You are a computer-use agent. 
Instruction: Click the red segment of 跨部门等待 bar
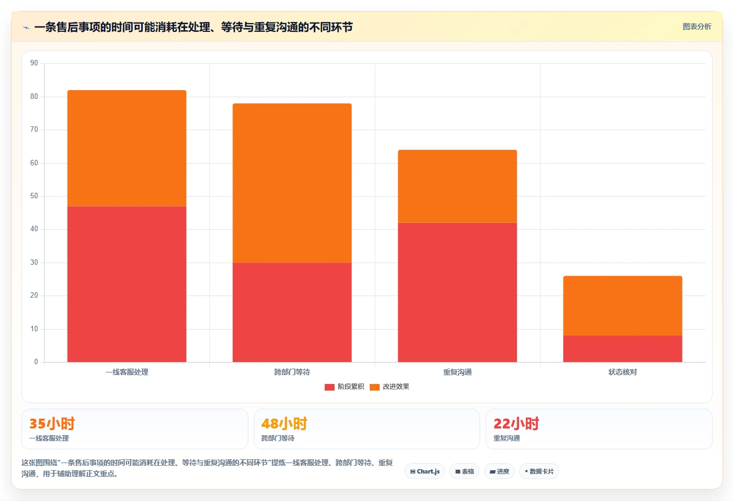(x=292, y=312)
